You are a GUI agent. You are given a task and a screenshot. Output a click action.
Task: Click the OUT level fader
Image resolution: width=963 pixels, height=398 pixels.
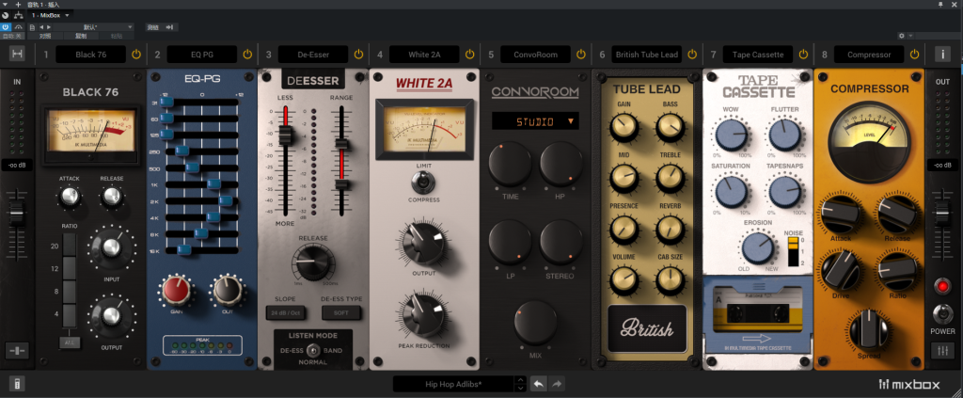point(942,214)
